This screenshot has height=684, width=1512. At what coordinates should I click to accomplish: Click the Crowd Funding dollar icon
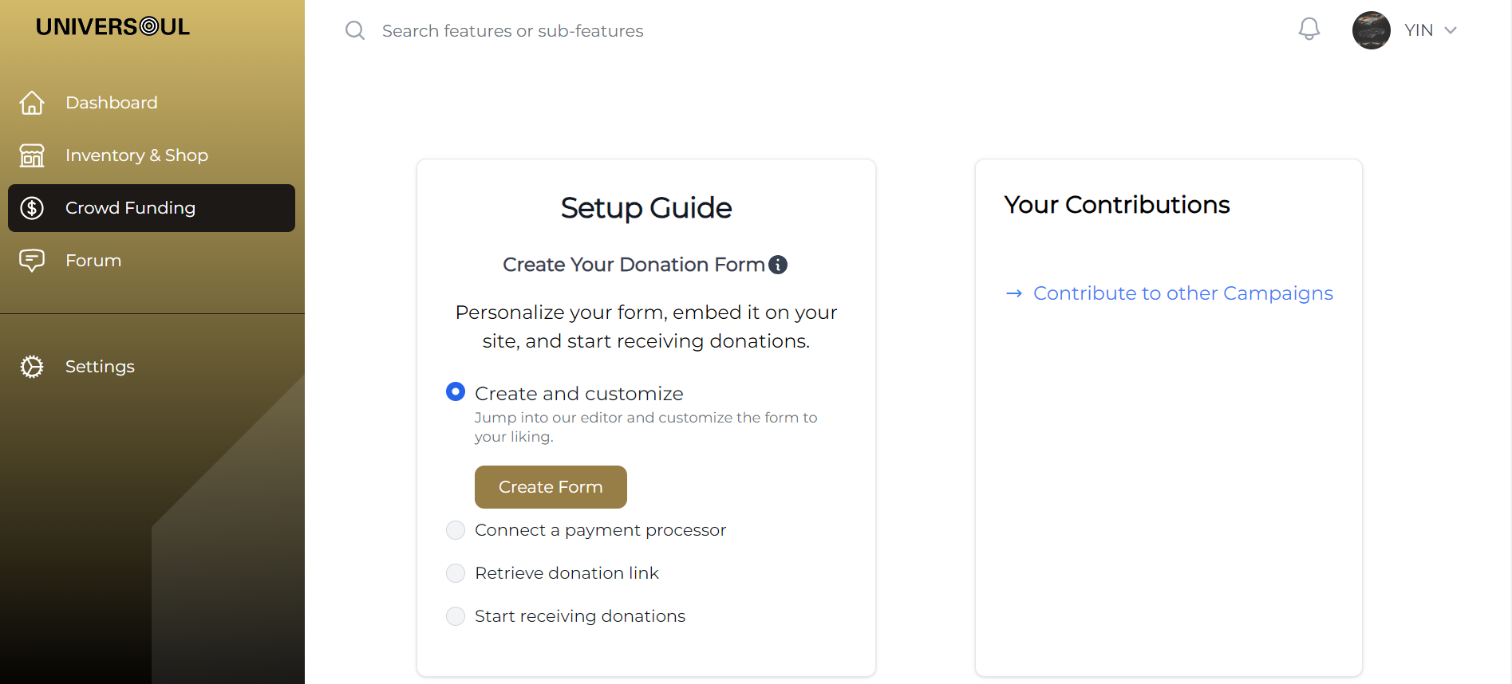pyautogui.click(x=32, y=208)
